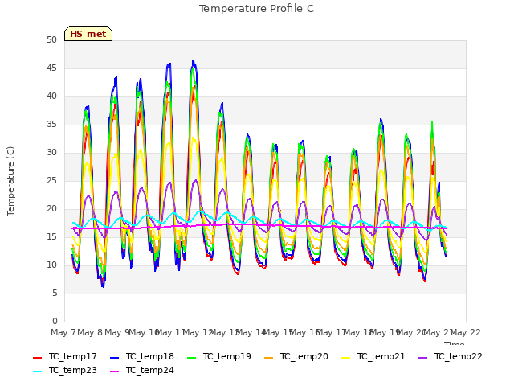Click the 35 y-axis tick label
Viewport: 514px width, 386px height.
pos(51,124)
